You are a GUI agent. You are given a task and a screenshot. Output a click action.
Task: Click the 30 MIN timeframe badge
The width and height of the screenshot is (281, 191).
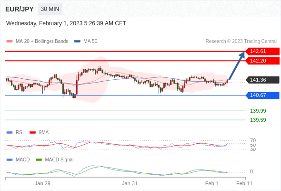coord(50,9)
